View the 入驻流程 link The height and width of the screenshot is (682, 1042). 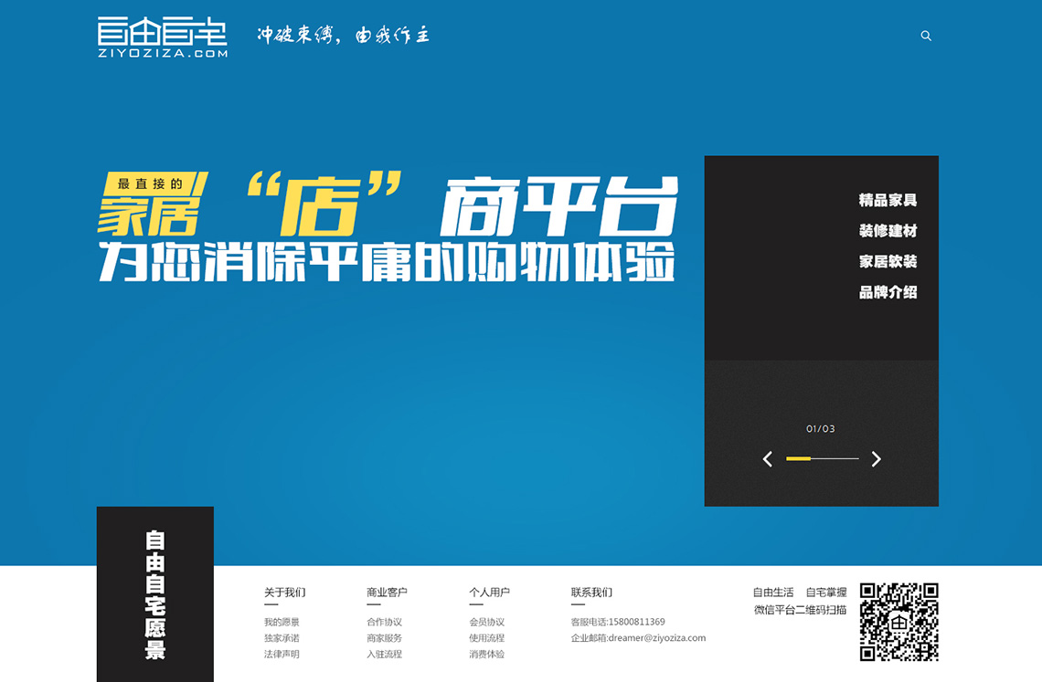[384, 654]
